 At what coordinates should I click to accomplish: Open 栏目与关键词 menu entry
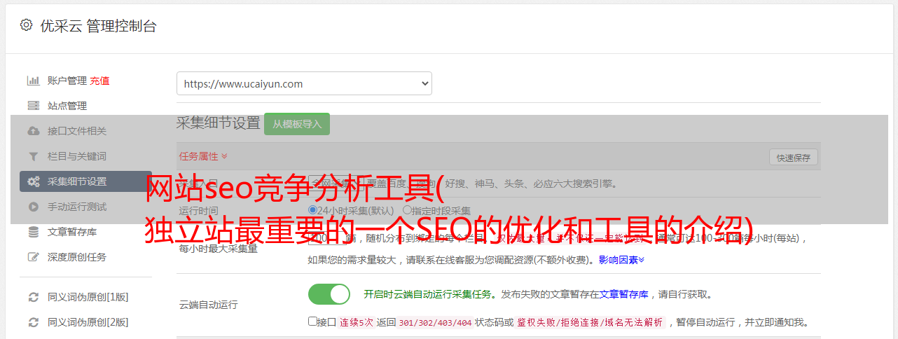point(77,156)
